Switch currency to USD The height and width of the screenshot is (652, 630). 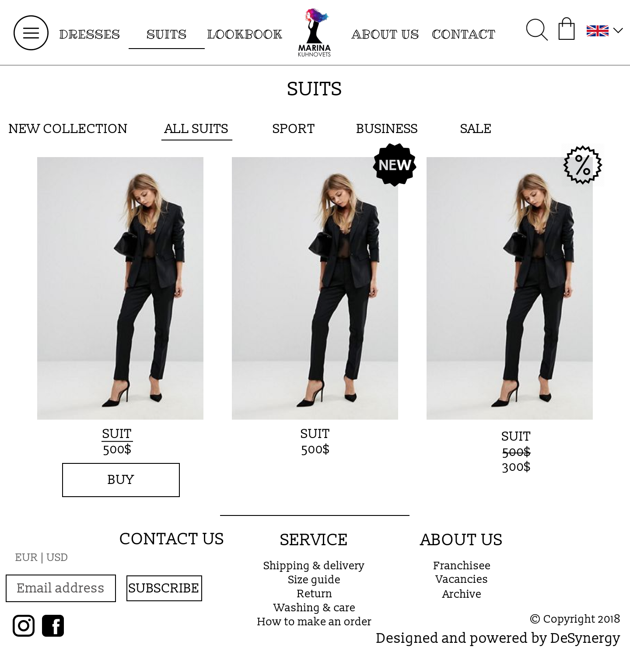57,557
